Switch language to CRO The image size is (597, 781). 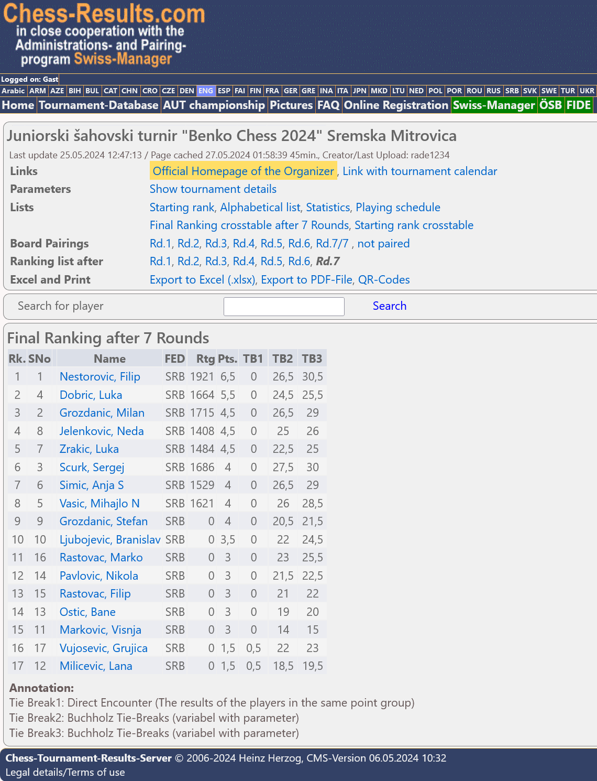coord(150,91)
